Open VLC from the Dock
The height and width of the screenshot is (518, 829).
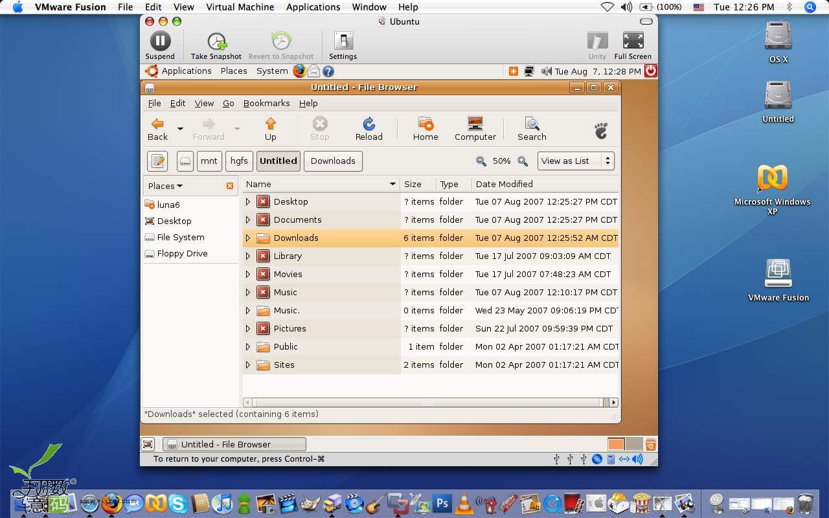point(464,503)
